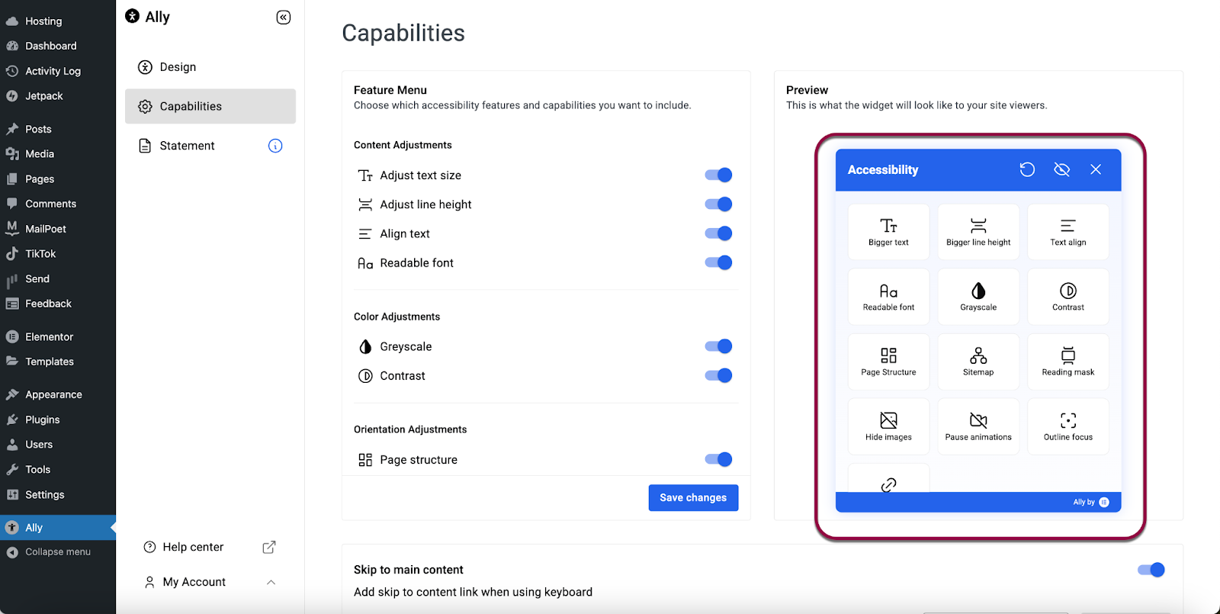Screen dimensions: 1220x614
Task: Expand the My Account chevron
Action: point(271,582)
